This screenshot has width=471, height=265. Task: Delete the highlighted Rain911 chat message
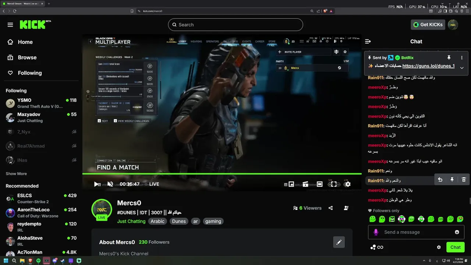[x=464, y=180]
